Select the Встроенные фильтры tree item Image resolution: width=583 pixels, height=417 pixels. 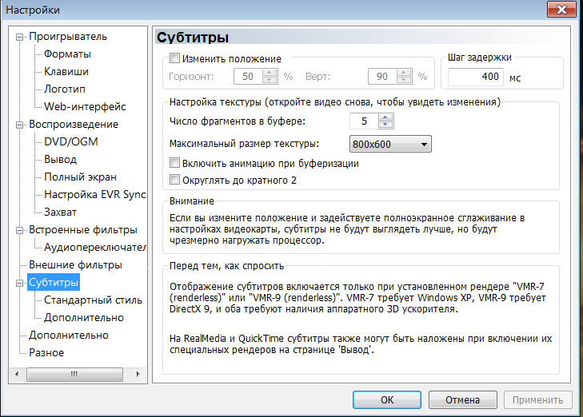click(83, 229)
